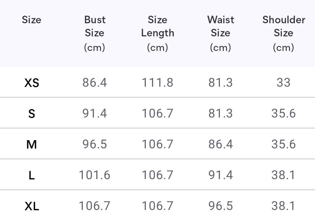The image size is (315, 221).
Task: Click the XL waist value 96.5
Action: [220, 206]
